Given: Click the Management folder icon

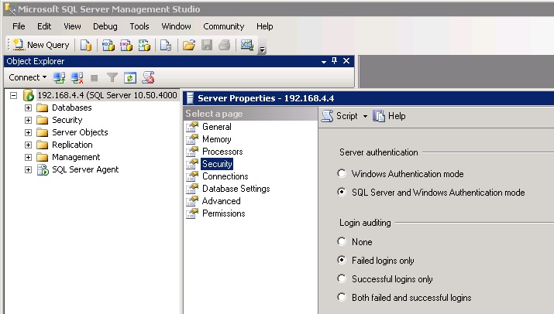Looking at the screenshot, I should (x=43, y=157).
